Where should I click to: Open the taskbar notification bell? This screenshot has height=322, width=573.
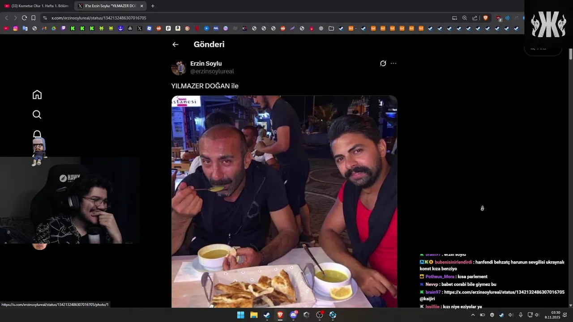565,315
